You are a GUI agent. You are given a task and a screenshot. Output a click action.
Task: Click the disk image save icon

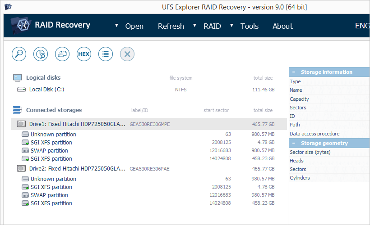click(62, 54)
